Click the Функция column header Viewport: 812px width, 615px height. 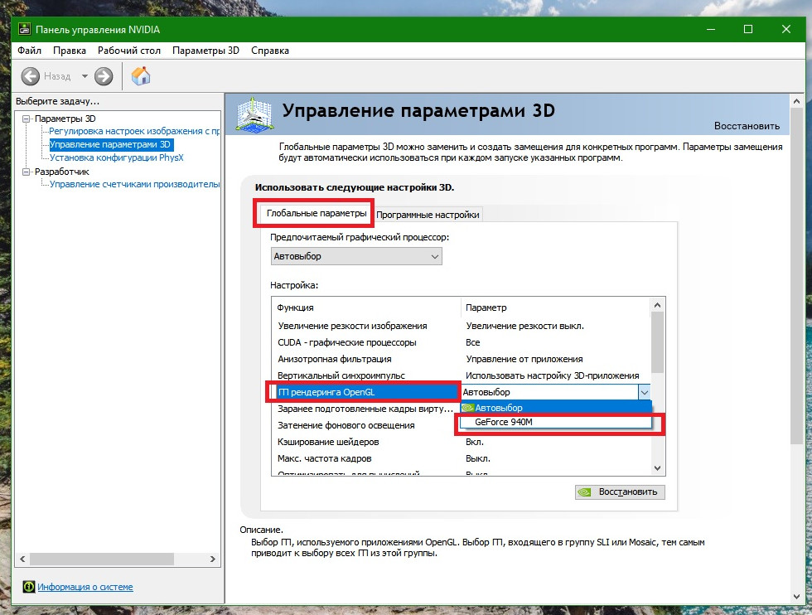(365, 307)
